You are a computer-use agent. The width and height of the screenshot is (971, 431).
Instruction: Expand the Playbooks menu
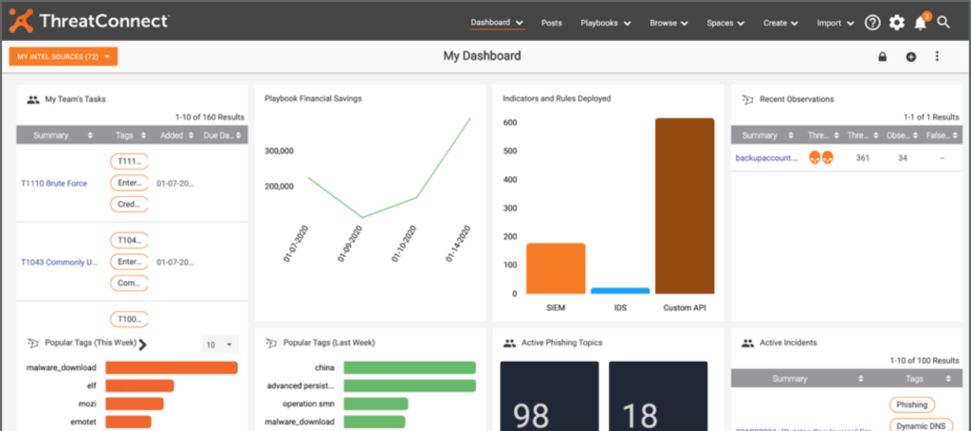[606, 23]
